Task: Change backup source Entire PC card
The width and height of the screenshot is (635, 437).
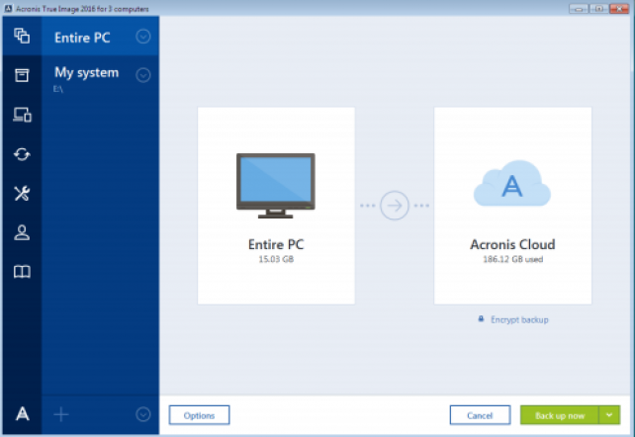Action: (276, 206)
